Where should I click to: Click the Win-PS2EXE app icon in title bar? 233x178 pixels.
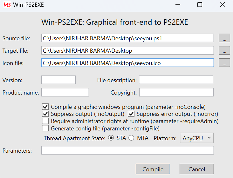coord(7,5)
